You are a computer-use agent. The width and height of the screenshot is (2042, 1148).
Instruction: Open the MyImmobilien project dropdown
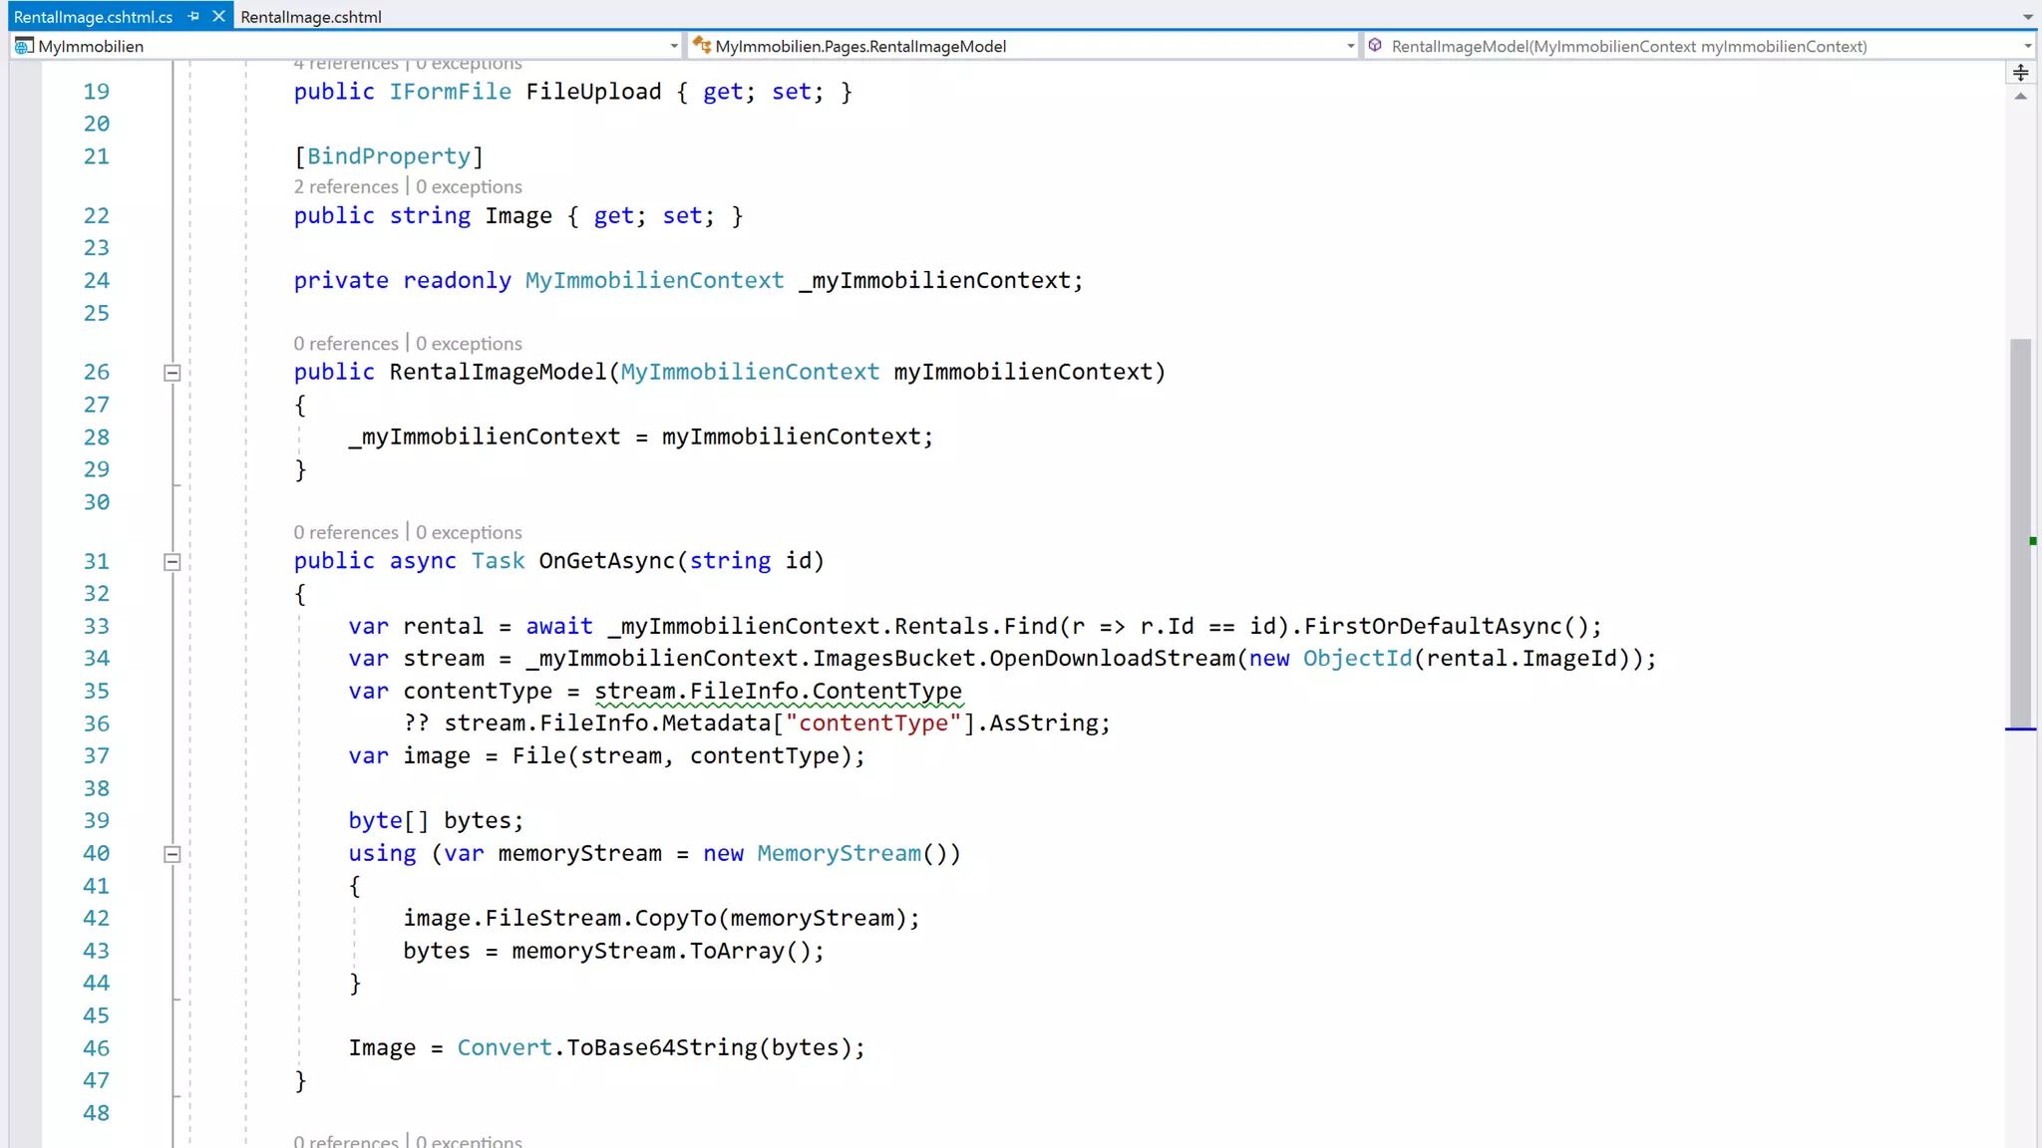(674, 46)
